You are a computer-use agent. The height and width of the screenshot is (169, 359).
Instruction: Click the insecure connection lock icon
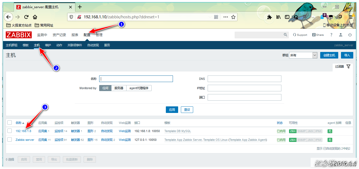click(x=79, y=17)
